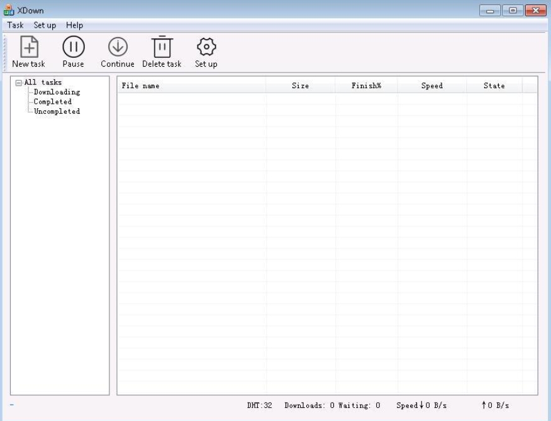Sort by Size column header

(x=301, y=86)
